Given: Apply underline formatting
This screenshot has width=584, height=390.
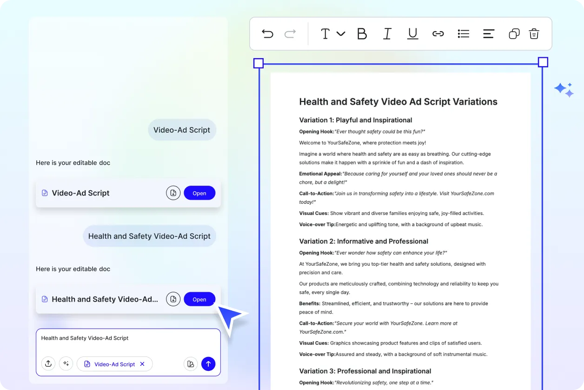Looking at the screenshot, I should pyautogui.click(x=412, y=34).
